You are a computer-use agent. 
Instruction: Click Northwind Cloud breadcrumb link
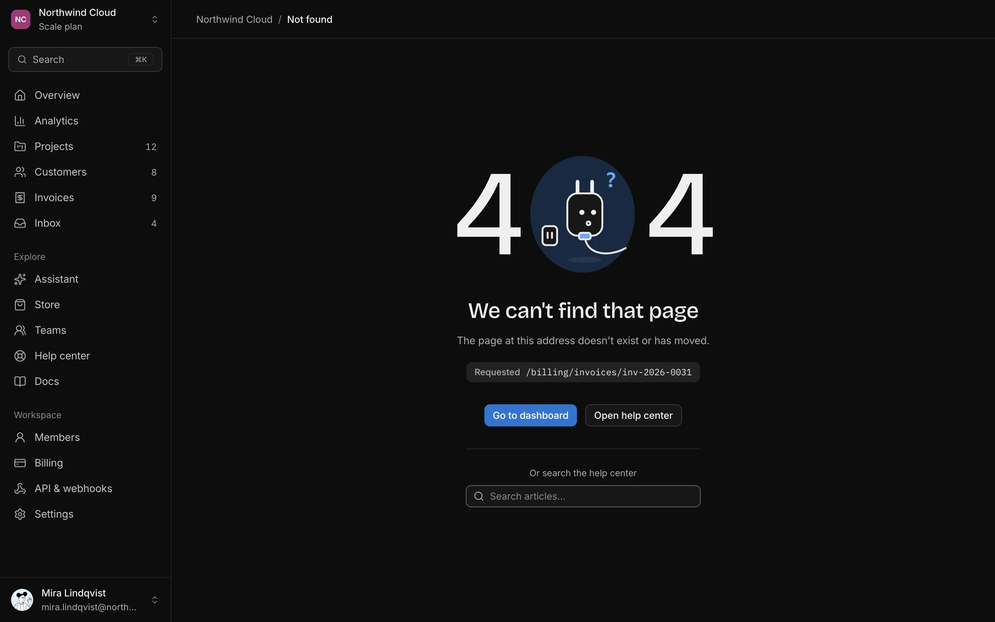pos(234,19)
